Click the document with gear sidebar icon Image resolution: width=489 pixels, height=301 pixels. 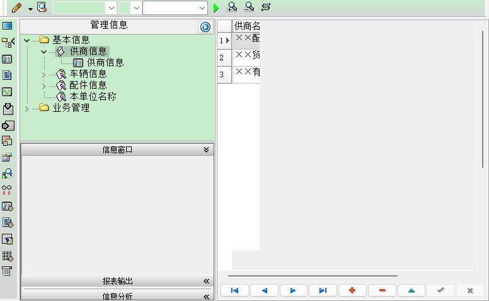[8, 222]
